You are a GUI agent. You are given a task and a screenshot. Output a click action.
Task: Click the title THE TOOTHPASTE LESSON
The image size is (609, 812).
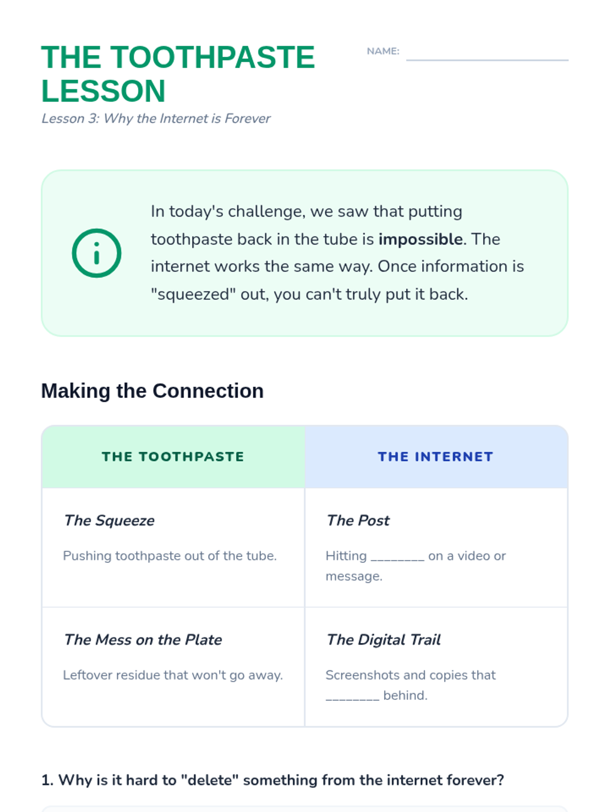tap(178, 74)
